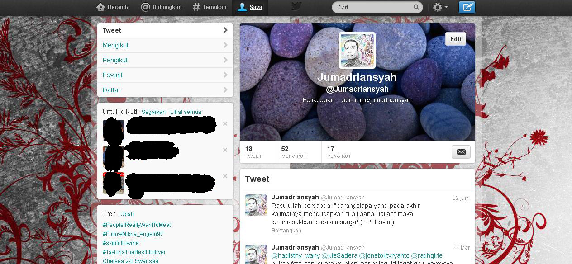This screenshot has height=264, width=572.
Task: Open the direct messages envelope button
Action: (461, 152)
